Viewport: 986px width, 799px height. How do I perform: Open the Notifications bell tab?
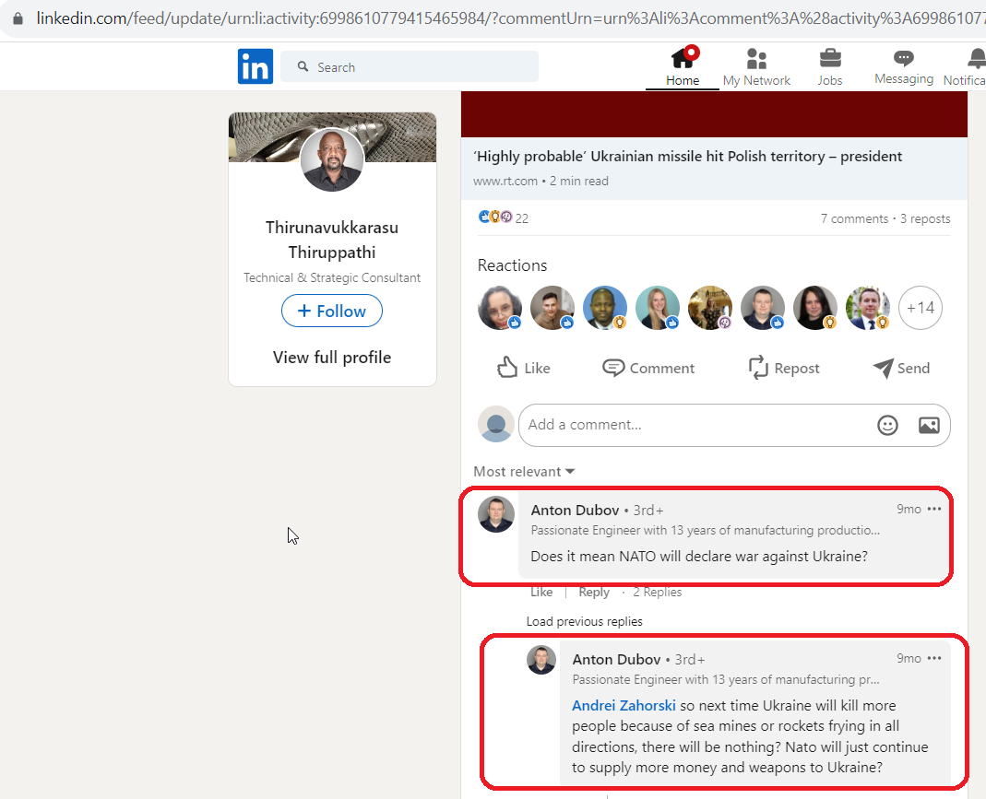966,66
